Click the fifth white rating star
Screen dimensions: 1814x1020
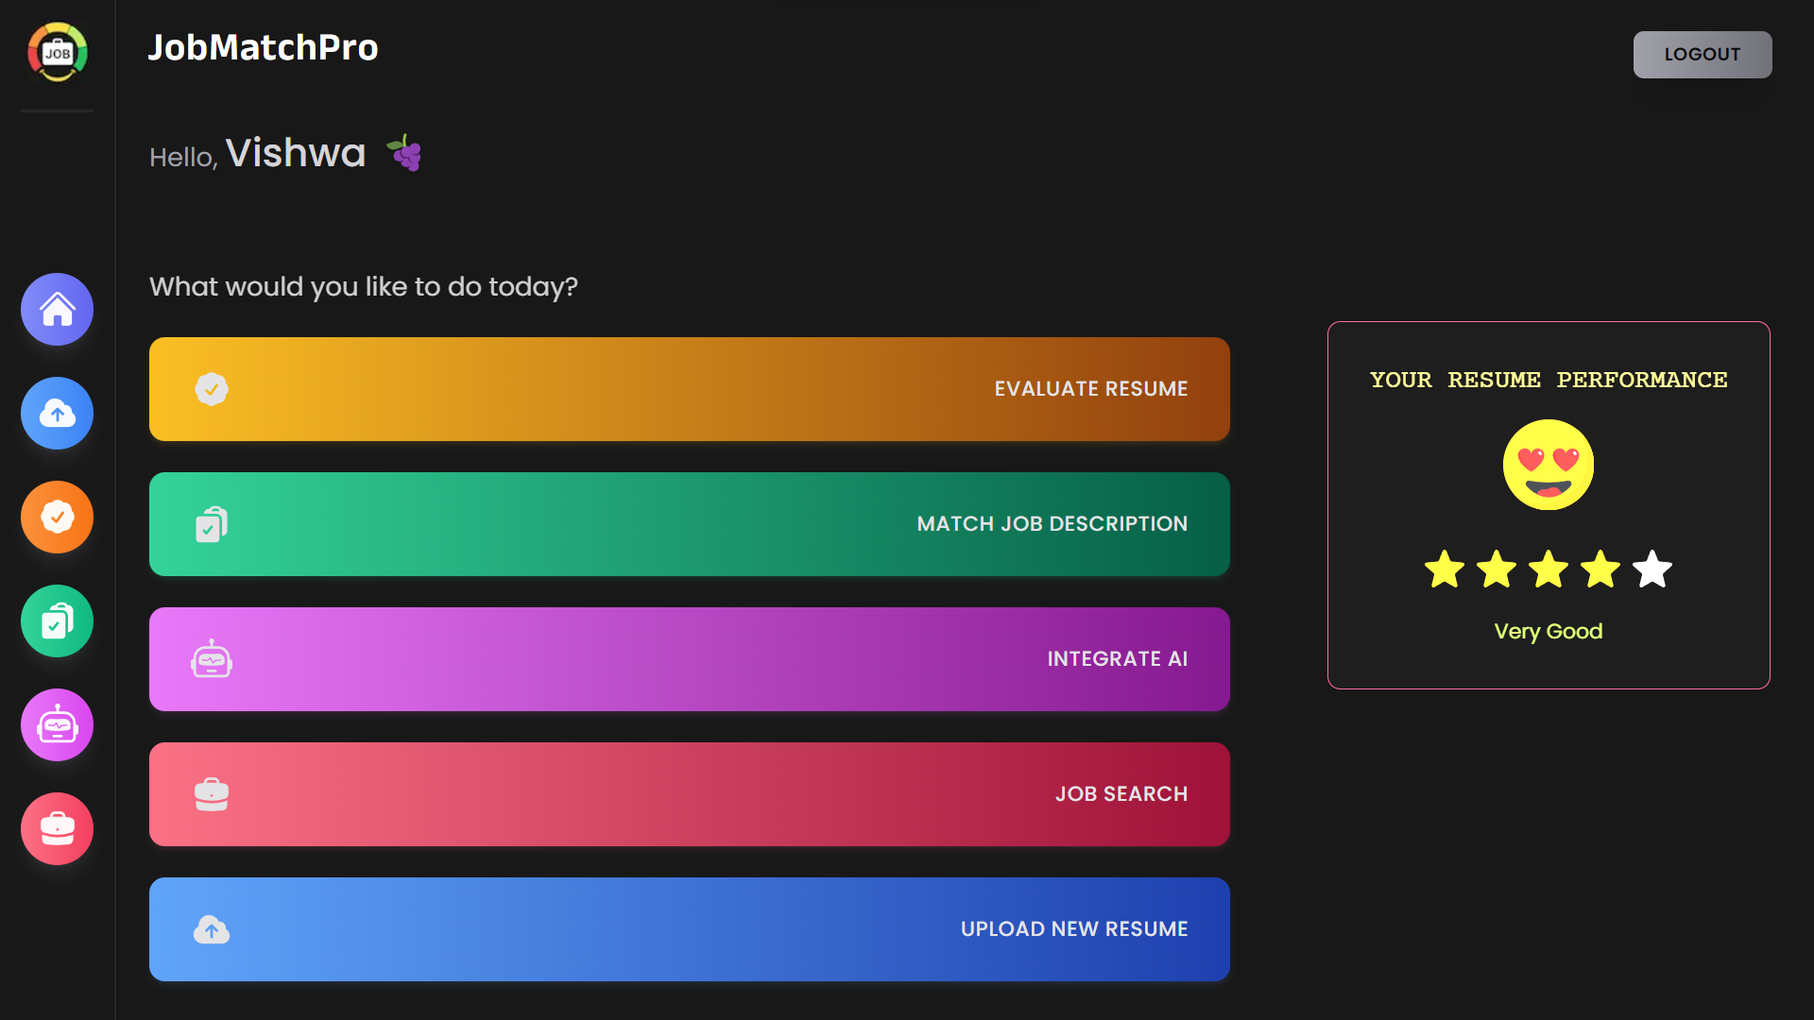tap(1651, 569)
